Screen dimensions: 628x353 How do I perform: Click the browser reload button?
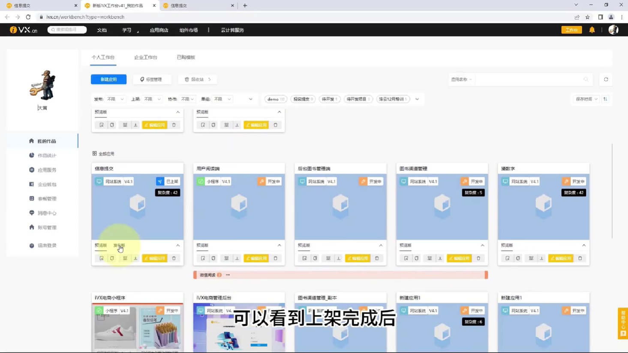click(28, 17)
